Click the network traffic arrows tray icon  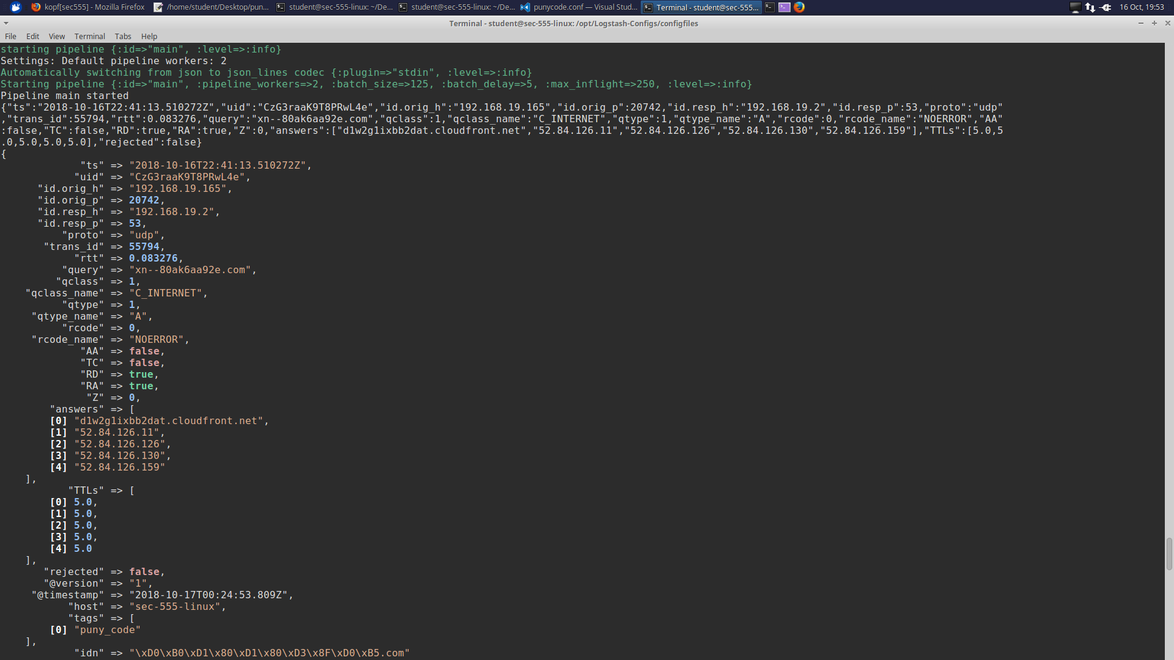1090,8
